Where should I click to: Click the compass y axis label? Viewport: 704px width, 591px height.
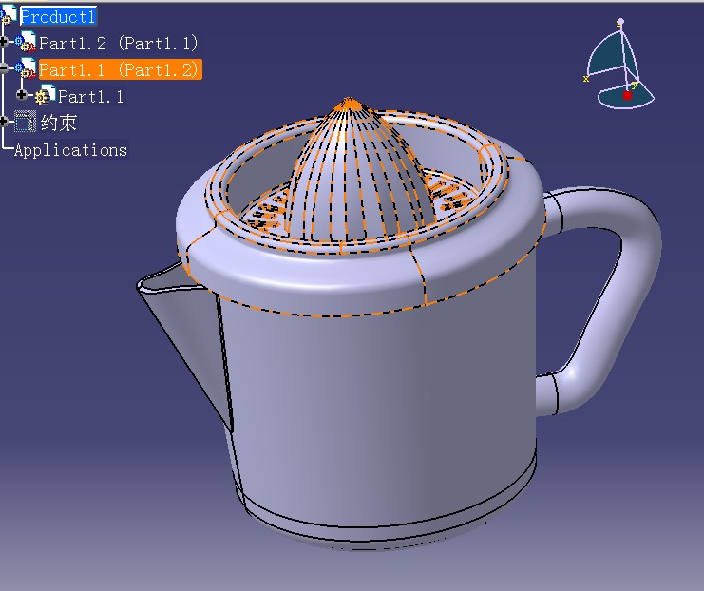click(635, 86)
